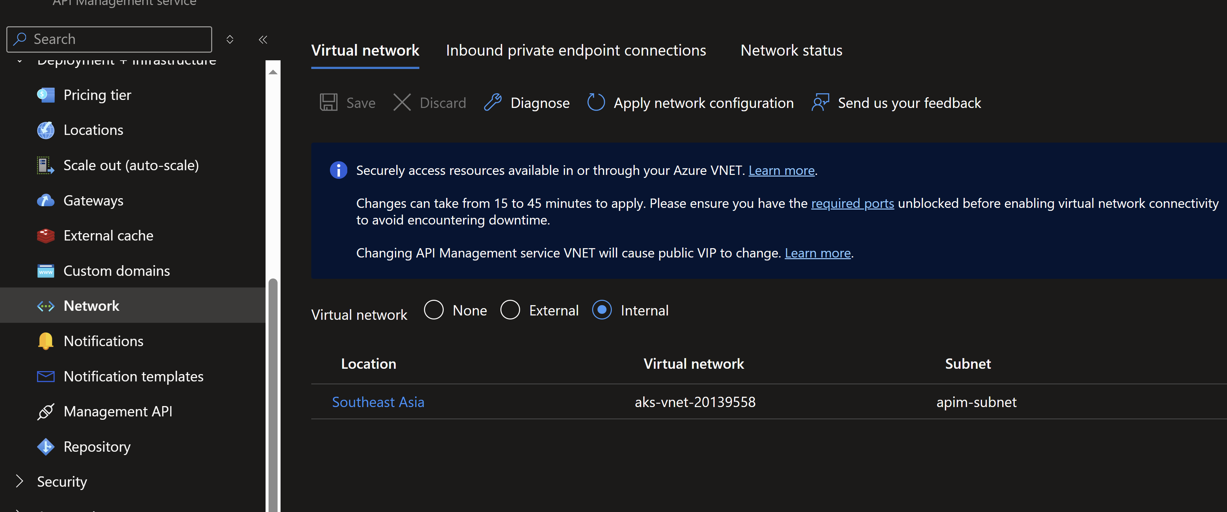Screen dimensions: 1227x512
Task: Collapse the left navigation pane
Action: click(x=263, y=40)
